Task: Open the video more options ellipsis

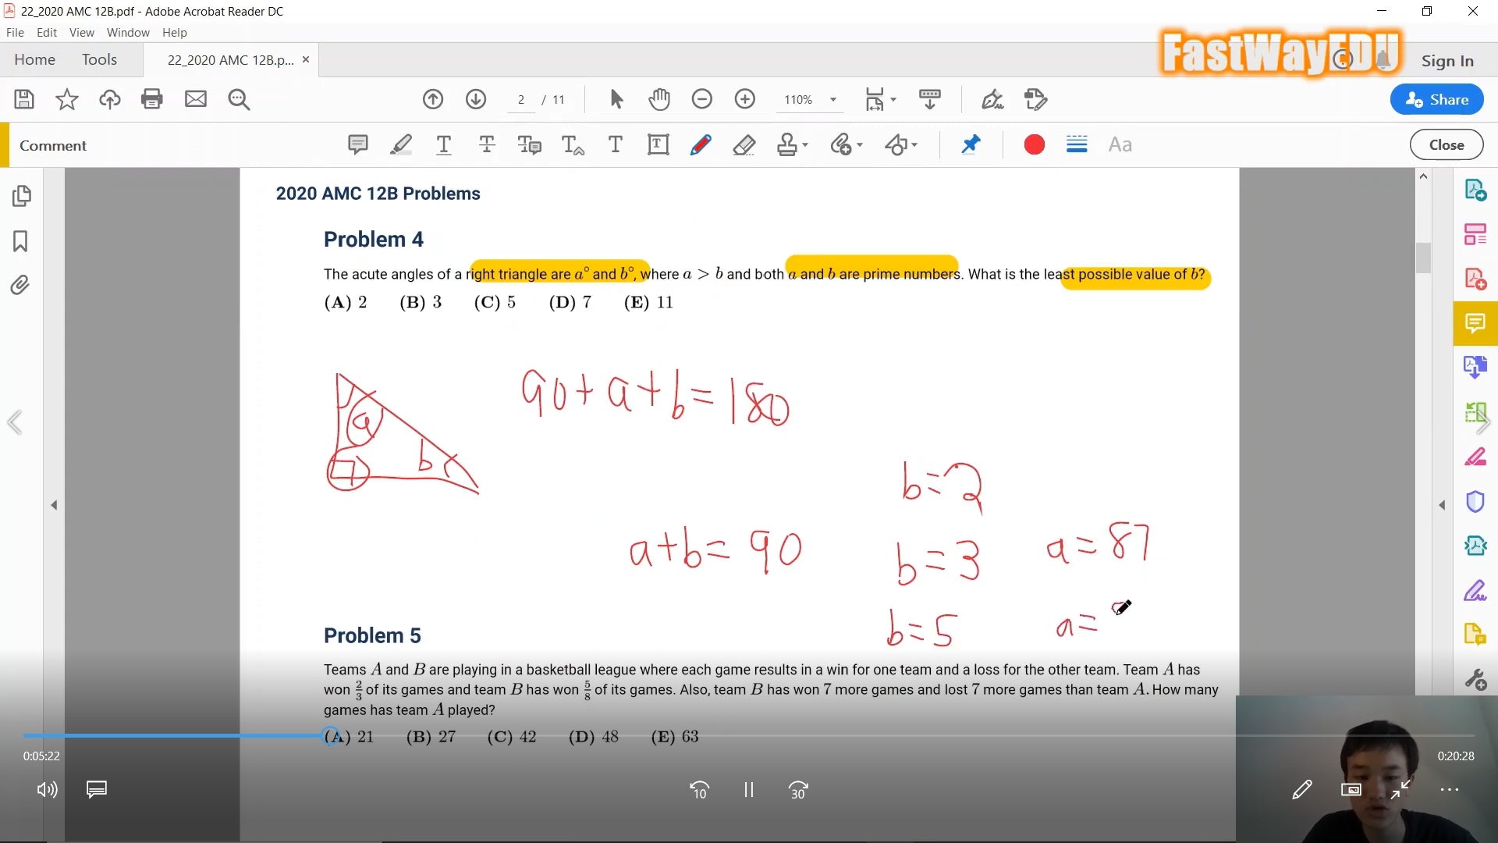Action: click(x=1450, y=789)
